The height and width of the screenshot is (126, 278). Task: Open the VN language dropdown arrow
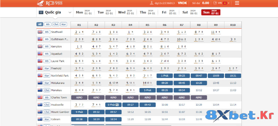[229, 3]
